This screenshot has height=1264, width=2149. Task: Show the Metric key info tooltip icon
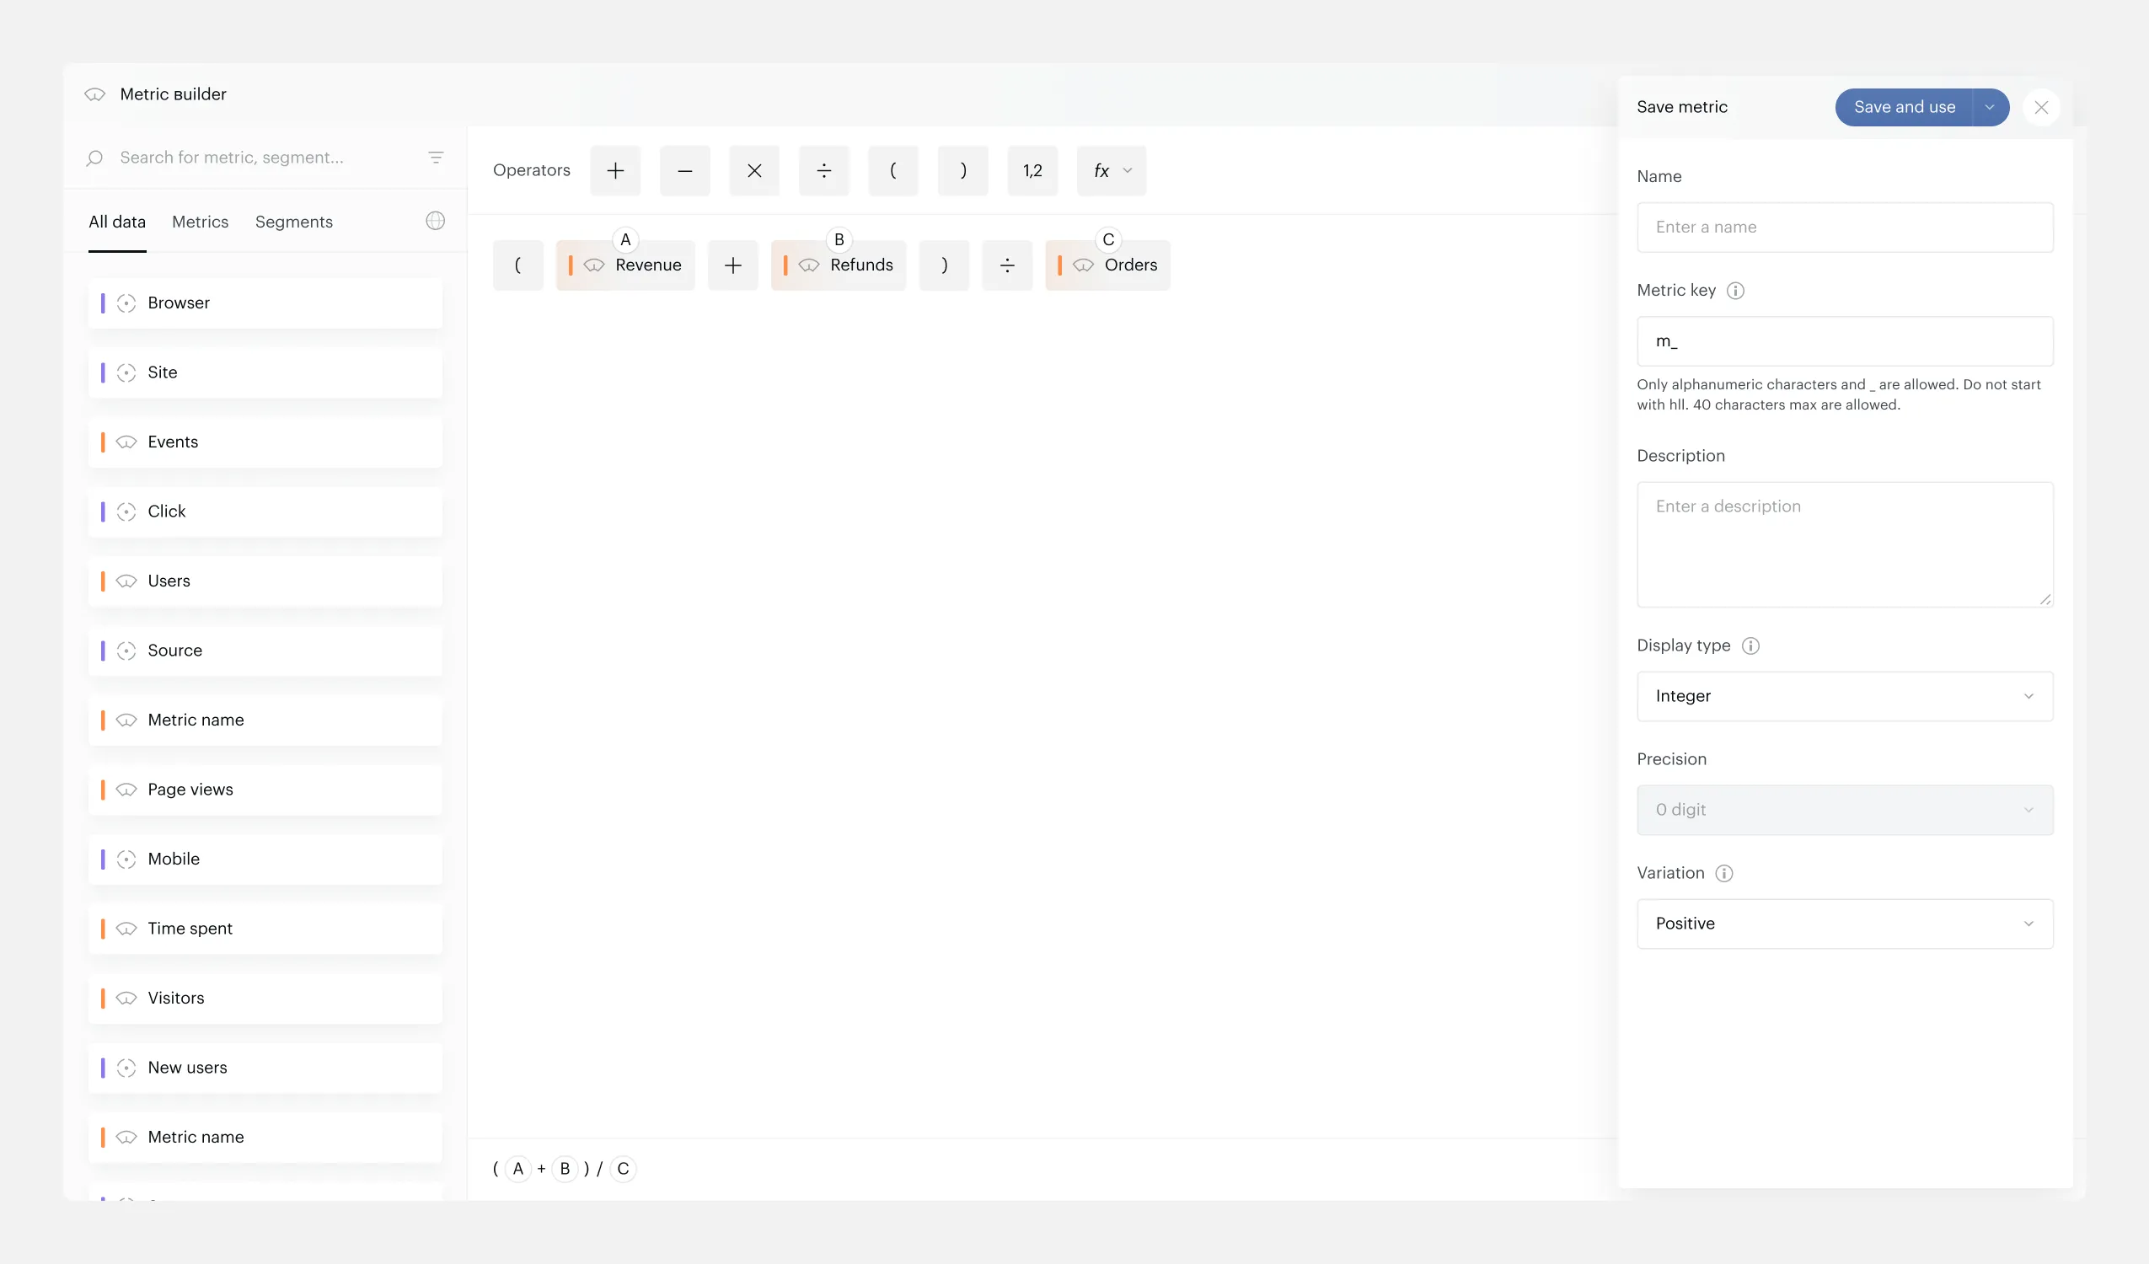point(1734,291)
